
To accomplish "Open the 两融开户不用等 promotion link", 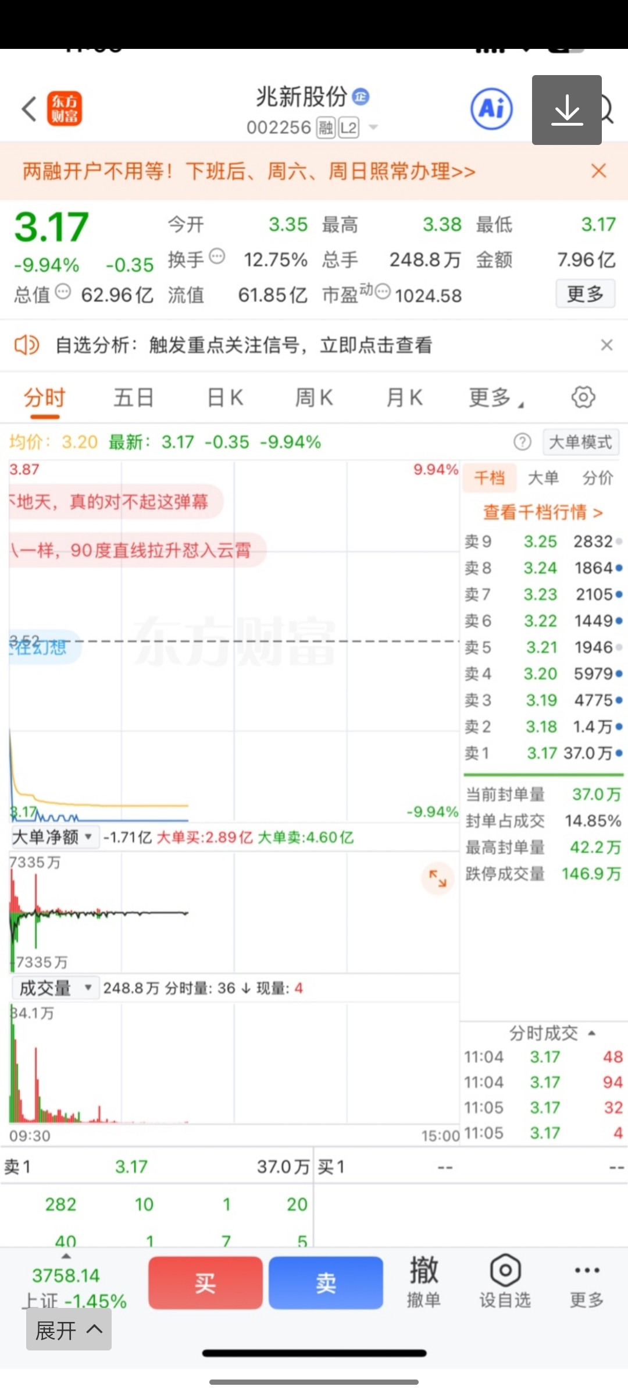I will click(x=249, y=171).
